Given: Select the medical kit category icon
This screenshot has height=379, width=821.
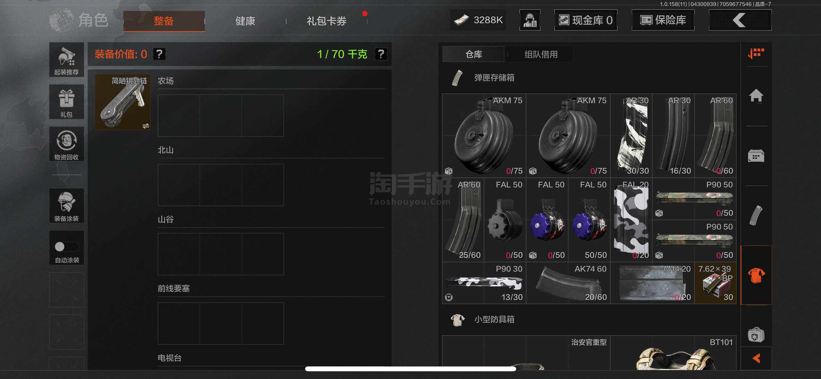Looking at the screenshot, I should (x=756, y=335).
